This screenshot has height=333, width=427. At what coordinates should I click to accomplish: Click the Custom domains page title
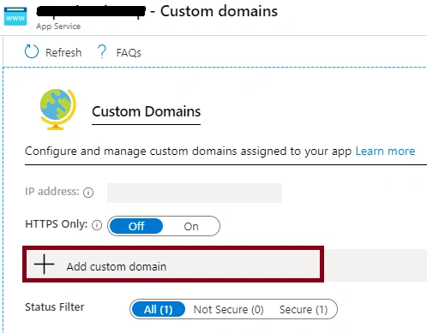click(219, 11)
